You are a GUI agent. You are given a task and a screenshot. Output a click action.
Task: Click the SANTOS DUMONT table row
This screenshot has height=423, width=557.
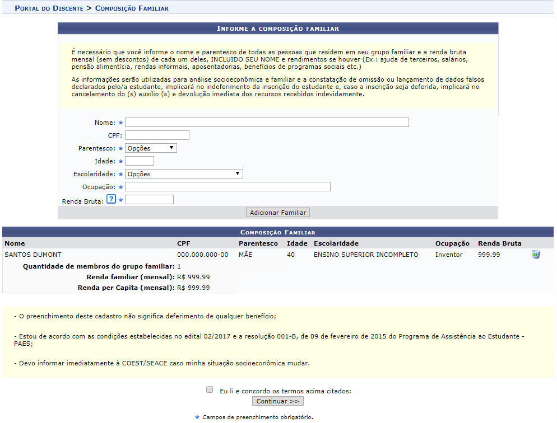(x=224, y=254)
